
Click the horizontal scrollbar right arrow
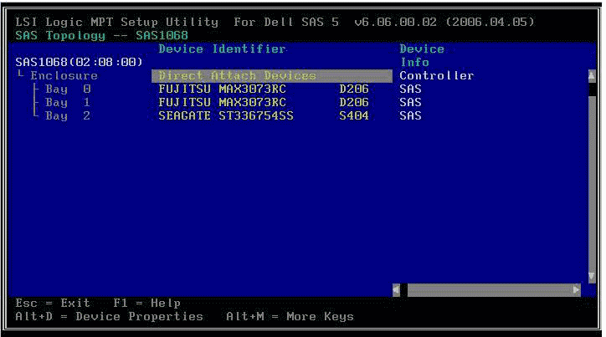pyautogui.click(x=576, y=290)
